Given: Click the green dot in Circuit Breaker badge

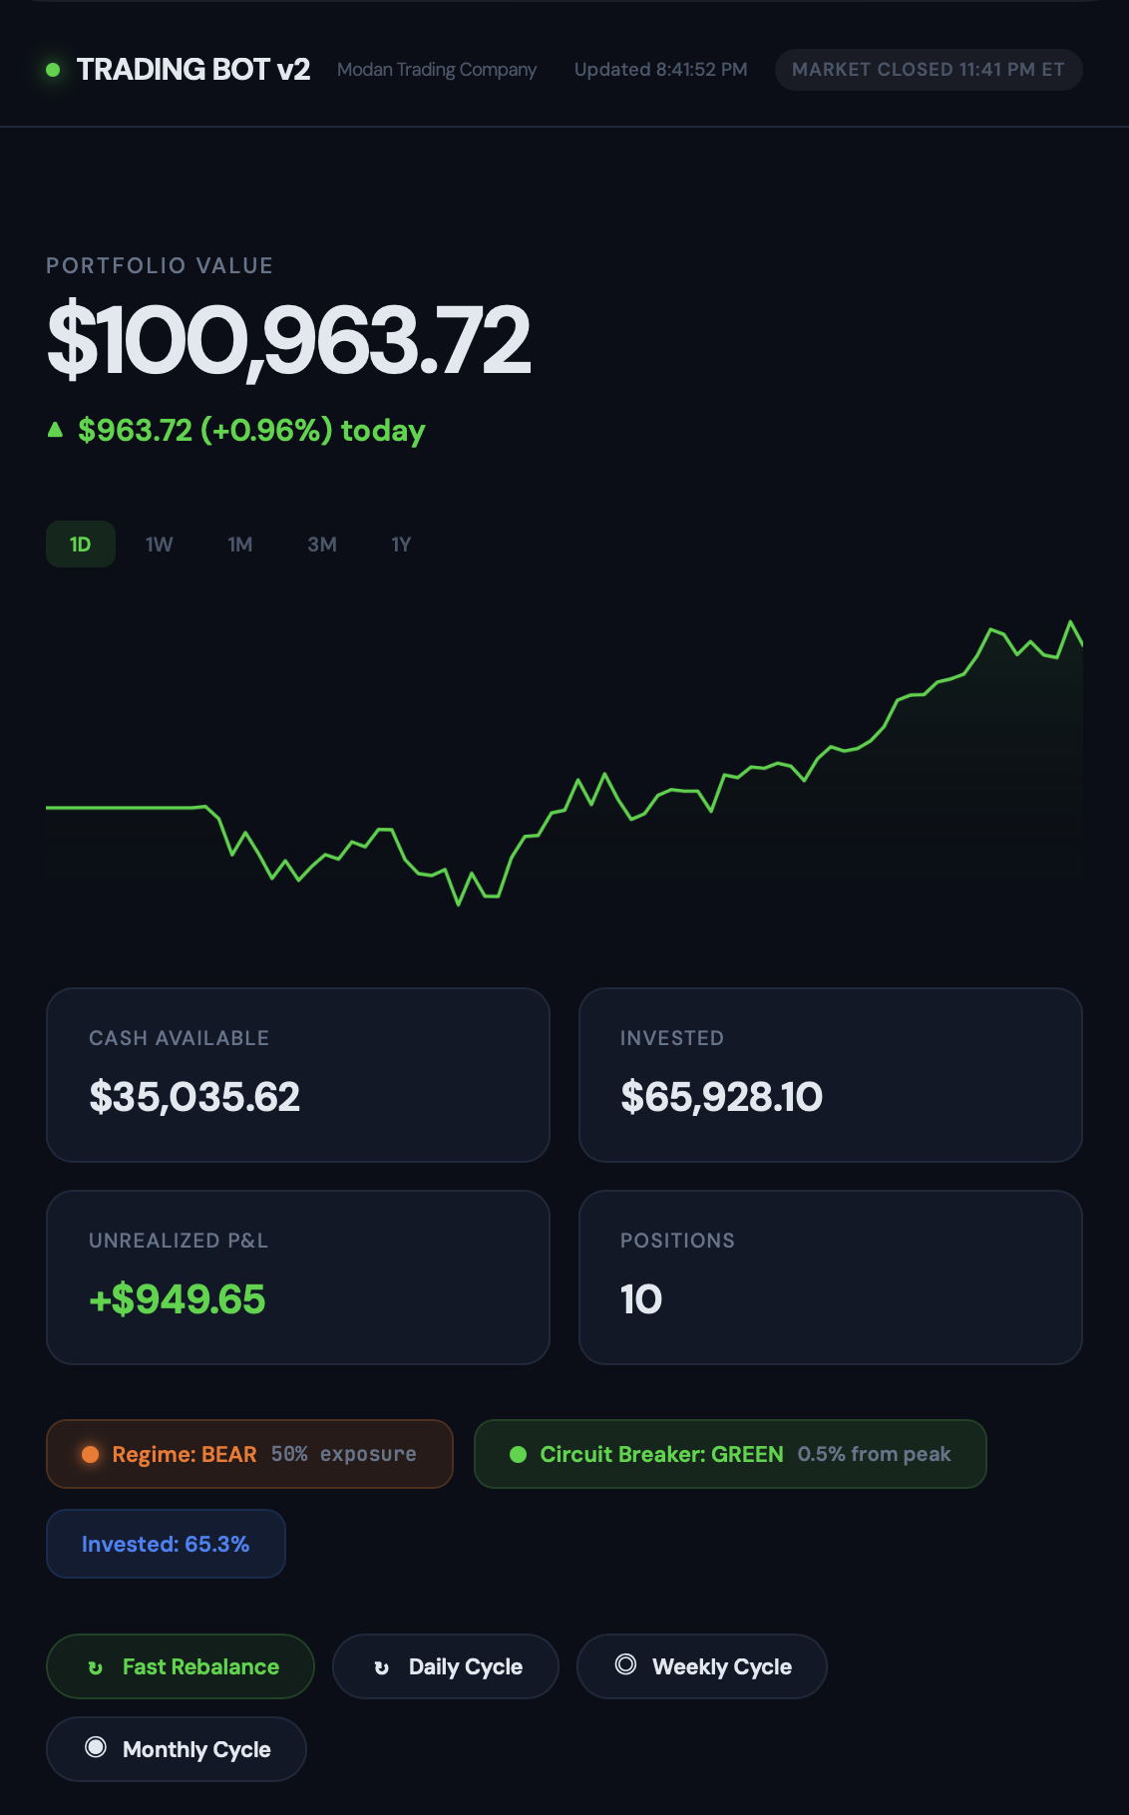Looking at the screenshot, I should (x=518, y=1454).
